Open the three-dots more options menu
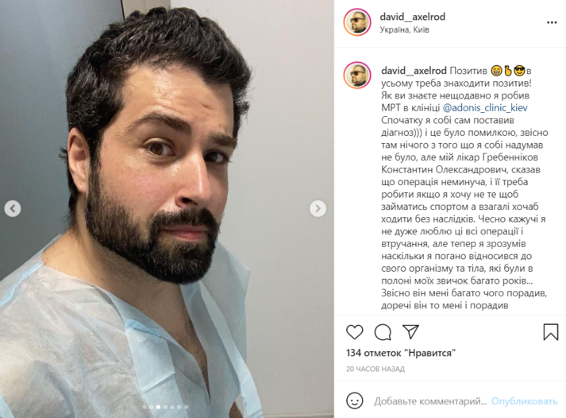This screenshot has width=566, height=418. click(552, 22)
